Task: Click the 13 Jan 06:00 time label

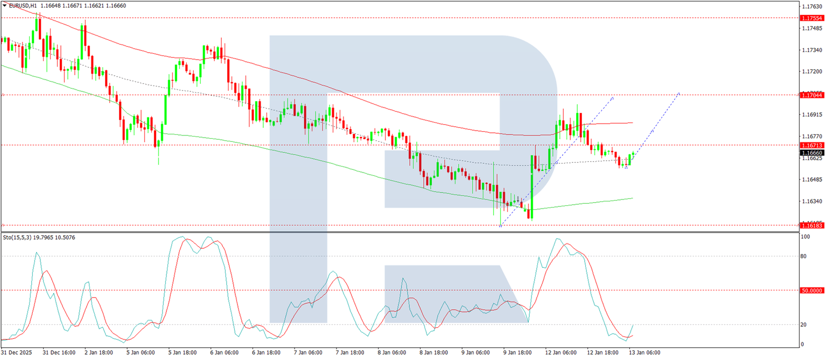Action: 646,353
